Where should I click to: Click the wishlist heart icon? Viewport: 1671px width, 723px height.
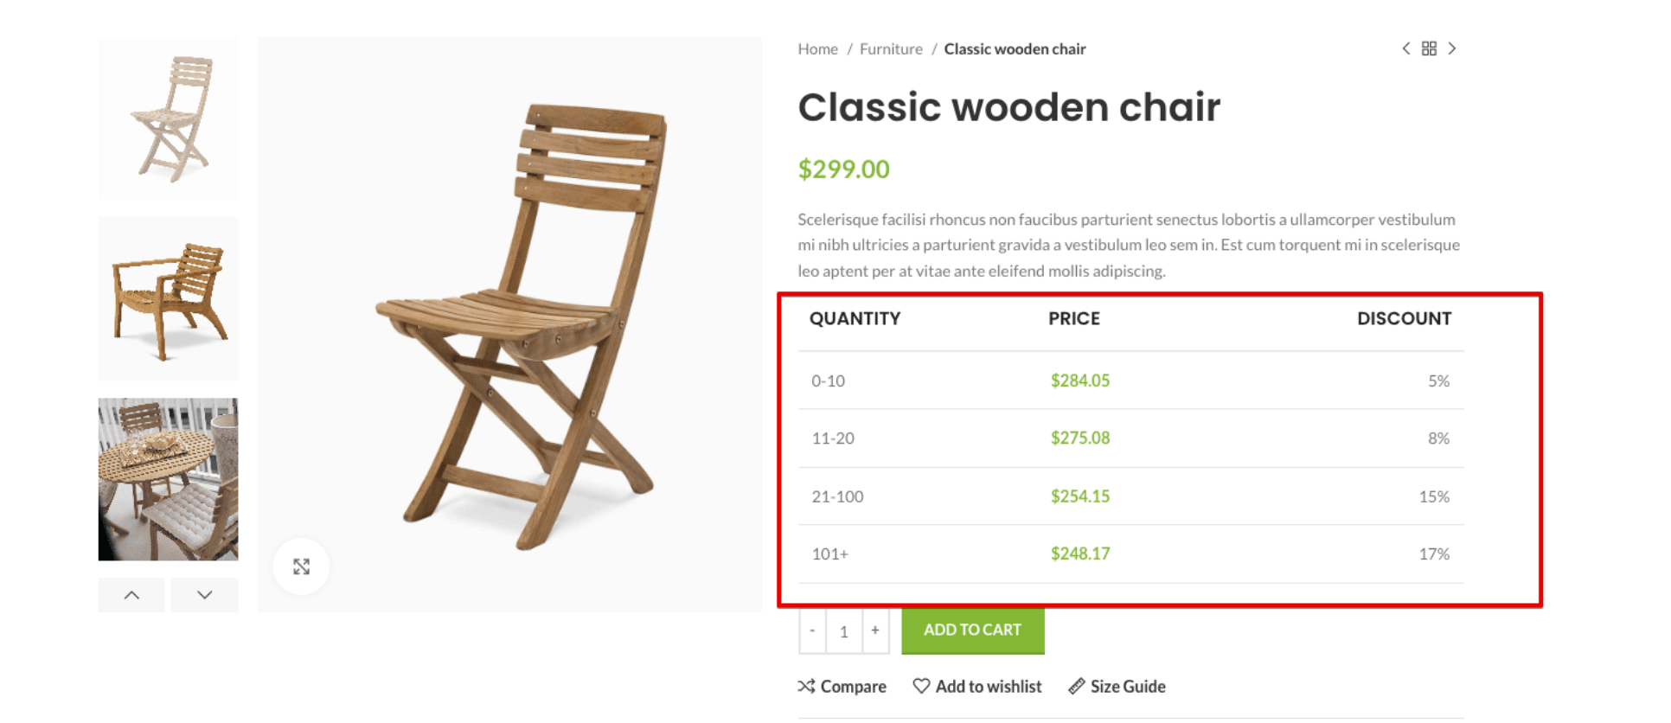[921, 686]
